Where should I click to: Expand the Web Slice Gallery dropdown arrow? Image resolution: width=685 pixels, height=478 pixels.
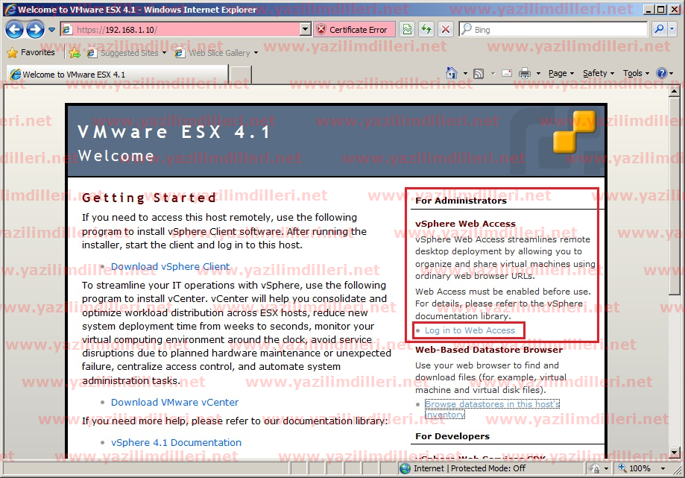point(256,53)
